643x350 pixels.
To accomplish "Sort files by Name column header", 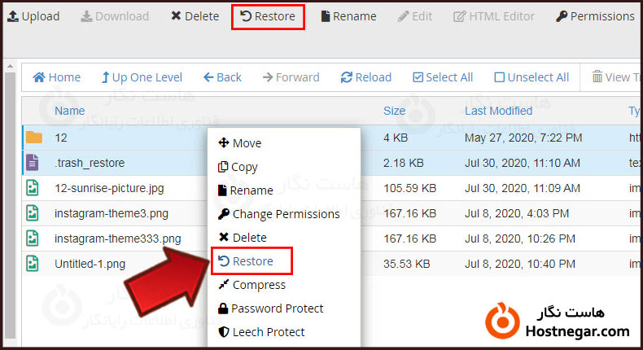I will [70, 111].
